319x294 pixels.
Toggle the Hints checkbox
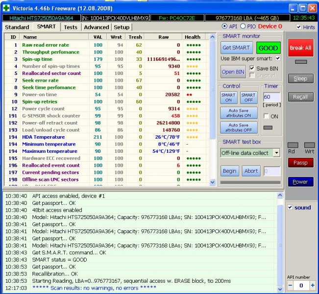(x=299, y=27)
